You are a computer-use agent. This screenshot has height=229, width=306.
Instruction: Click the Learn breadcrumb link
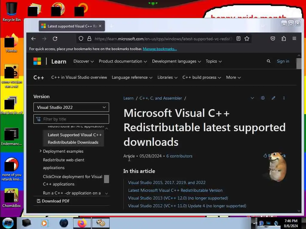(x=128, y=98)
